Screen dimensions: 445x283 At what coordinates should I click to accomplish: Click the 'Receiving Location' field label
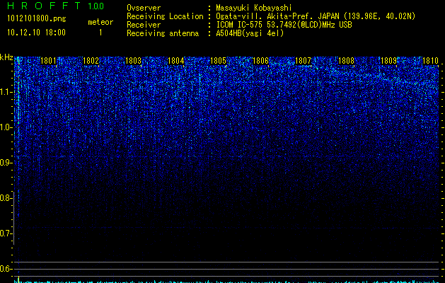pyautogui.click(x=165, y=16)
